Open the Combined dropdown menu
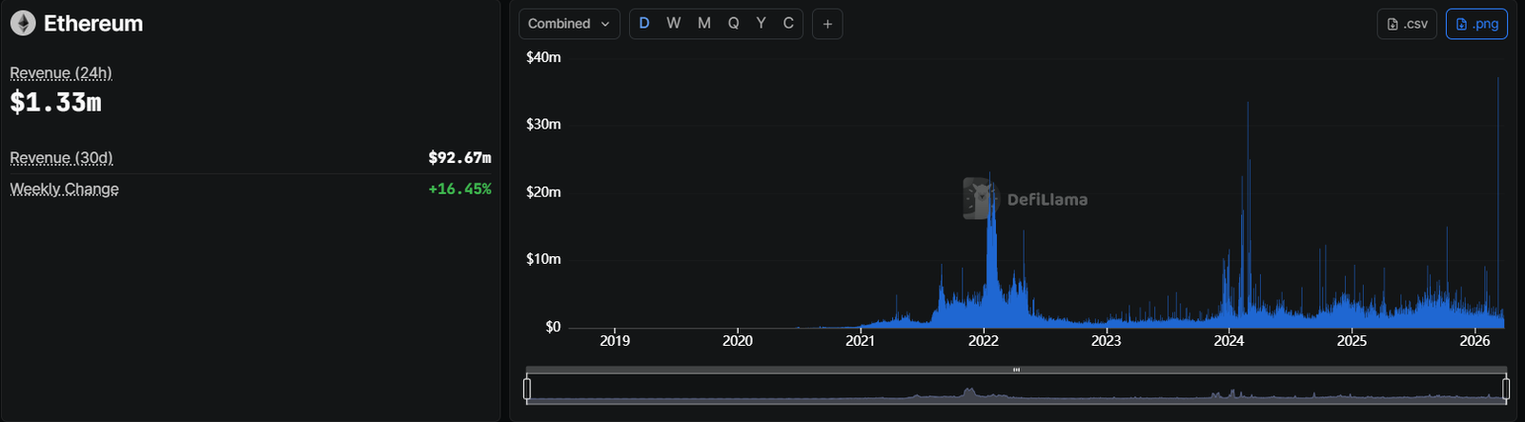Image resolution: width=1525 pixels, height=422 pixels. 569,24
